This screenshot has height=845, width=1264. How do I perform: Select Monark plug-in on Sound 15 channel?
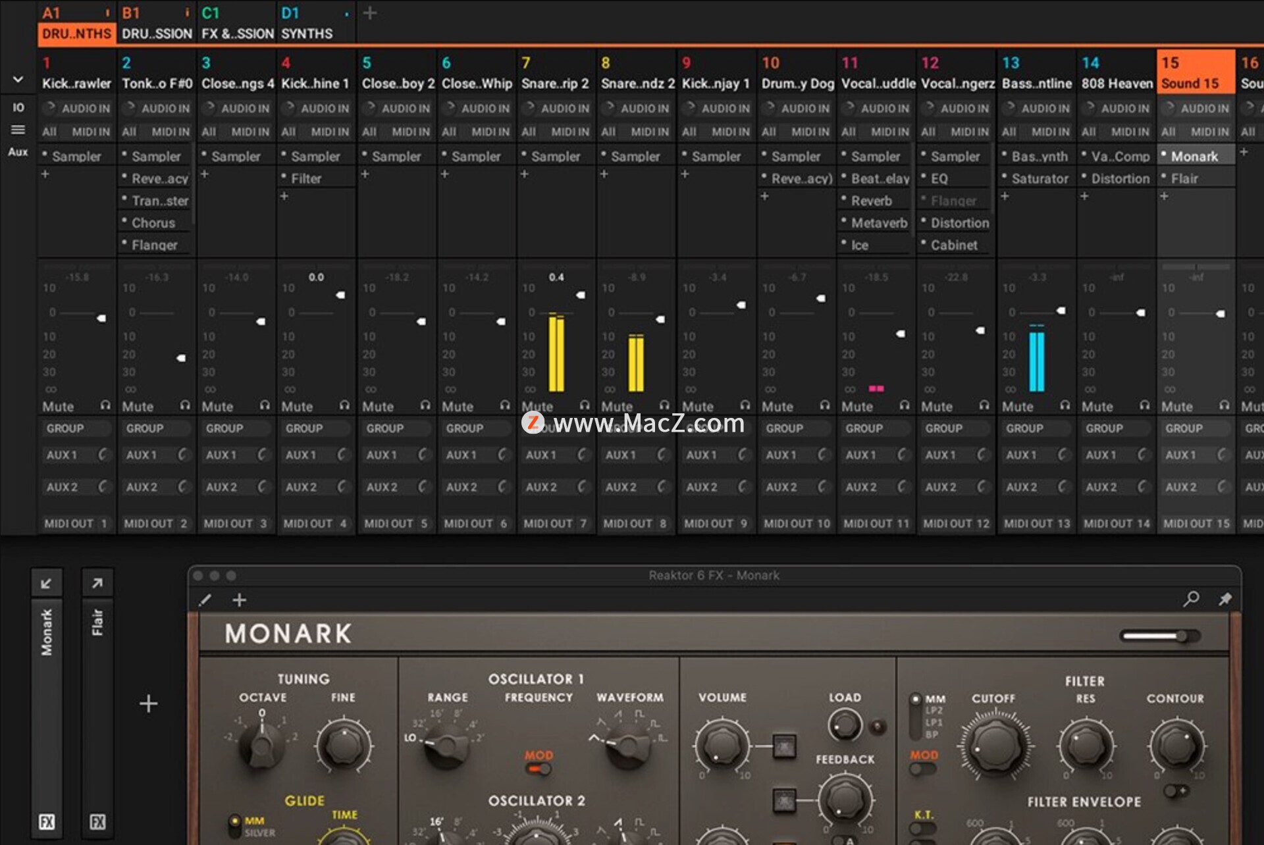(x=1196, y=156)
